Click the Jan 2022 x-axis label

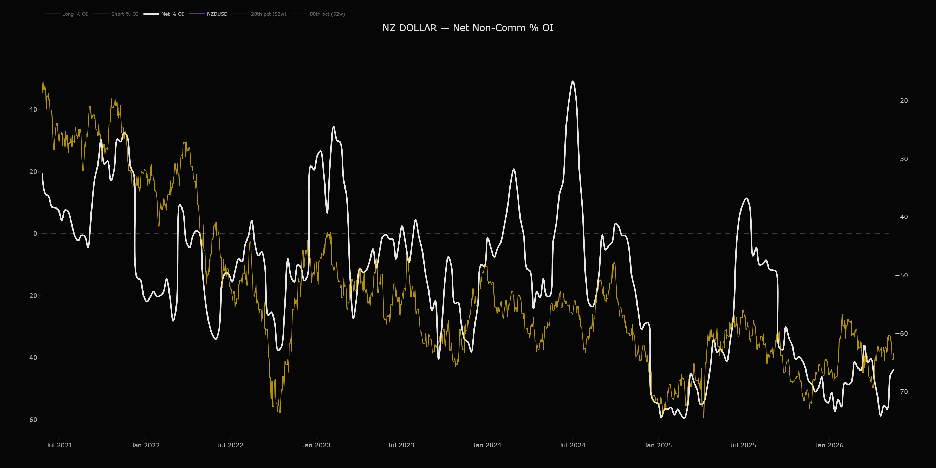coord(145,445)
